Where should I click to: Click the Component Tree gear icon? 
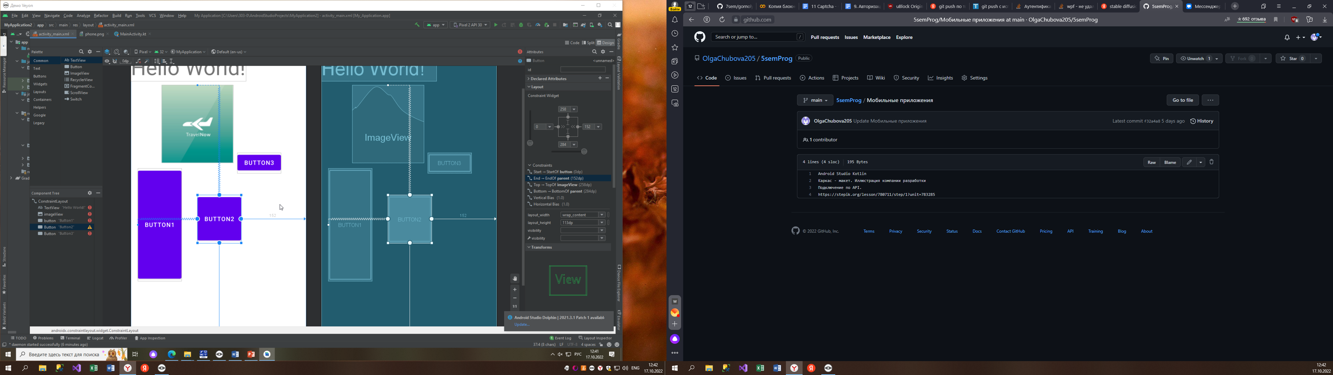click(x=90, y=193)
